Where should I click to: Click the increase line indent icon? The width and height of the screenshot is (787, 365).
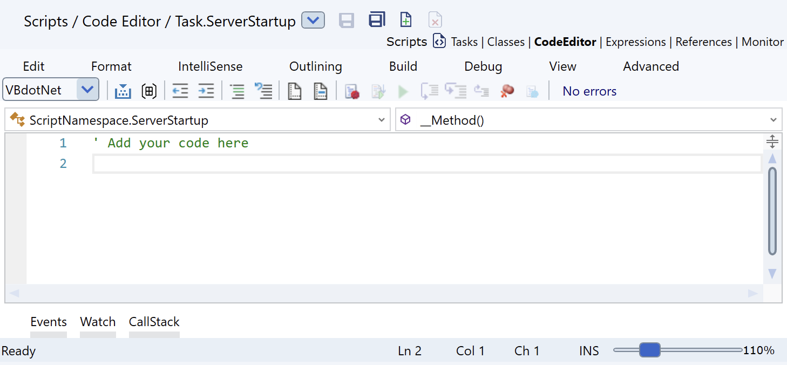206,91
